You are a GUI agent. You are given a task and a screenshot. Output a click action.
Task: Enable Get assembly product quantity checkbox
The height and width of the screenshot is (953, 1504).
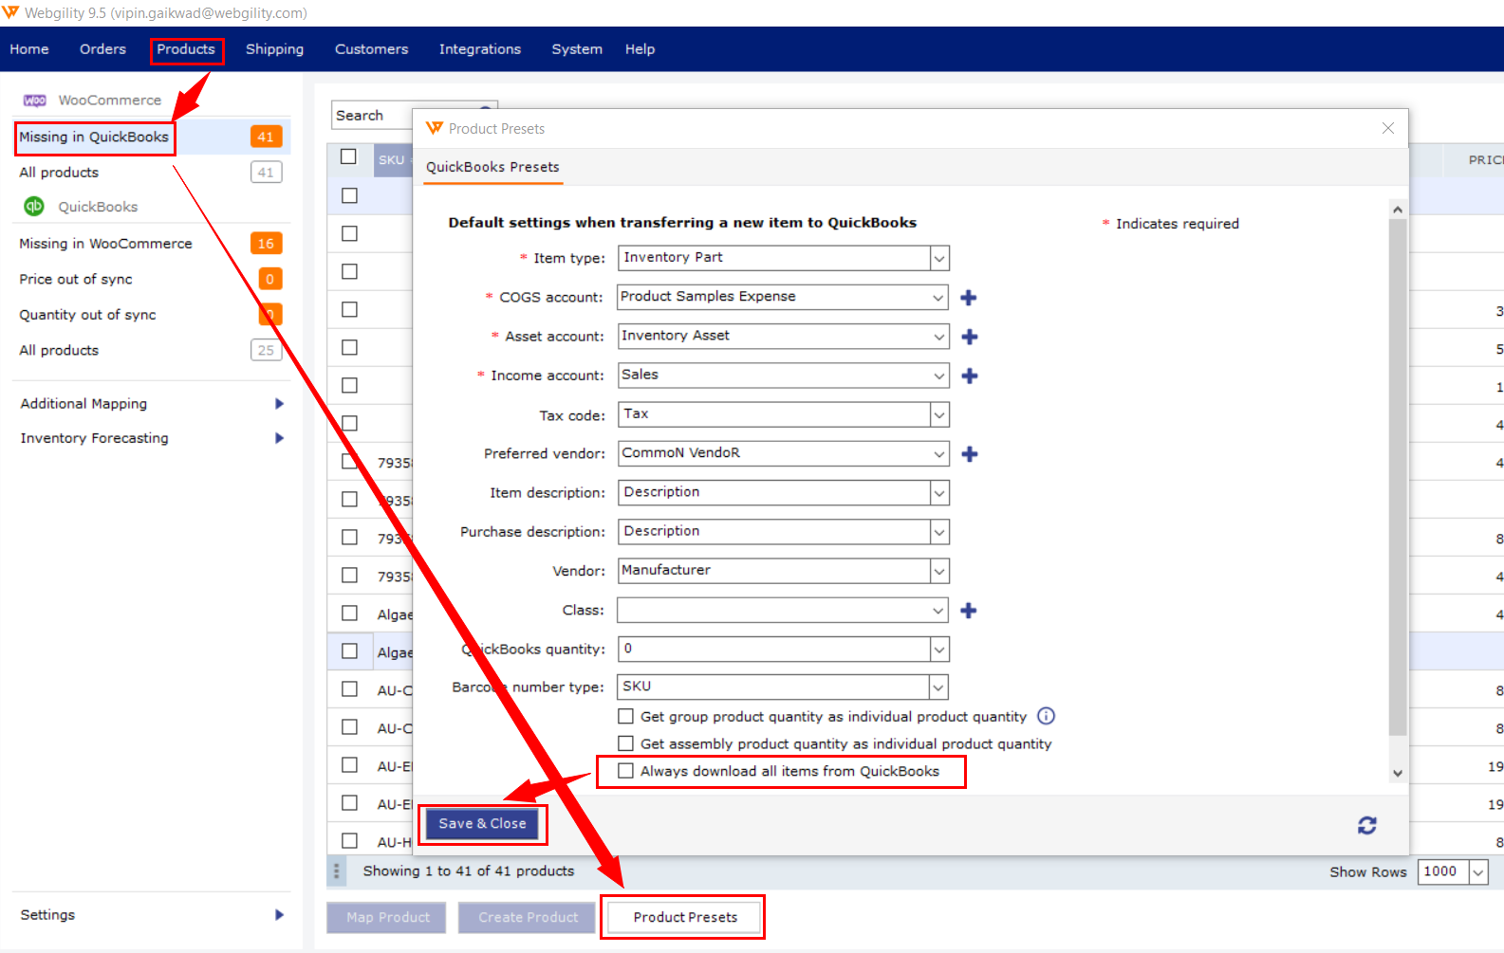tap(625, 743)
